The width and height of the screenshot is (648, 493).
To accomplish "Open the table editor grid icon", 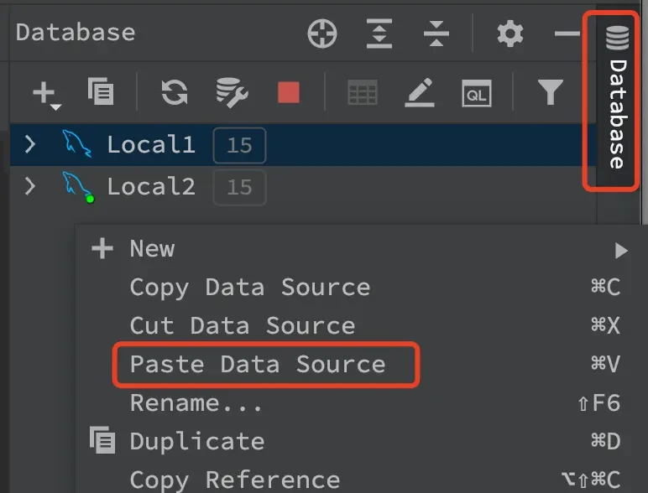I will point(362,93).
